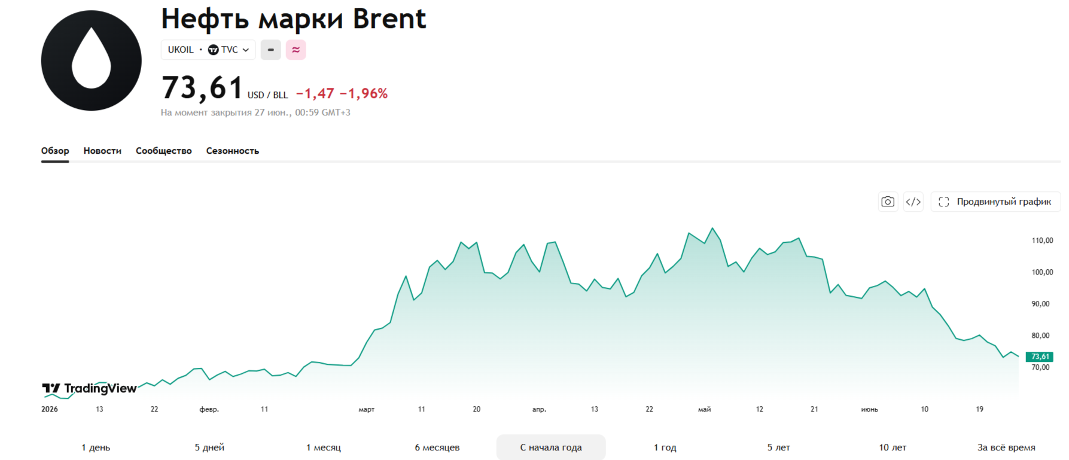This screenshot has height=460, width=1069.
Task: Select the 1 день time range
Action: pyautogui.click(x=96, y=447)
